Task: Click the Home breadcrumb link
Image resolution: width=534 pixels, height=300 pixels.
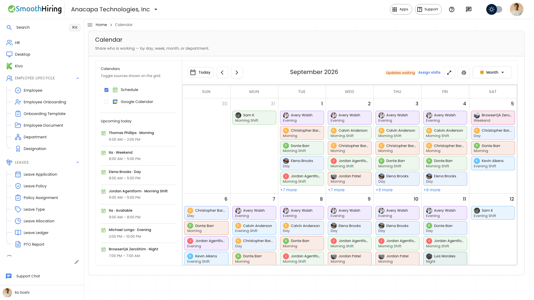Action: click(x=101, y=25)
